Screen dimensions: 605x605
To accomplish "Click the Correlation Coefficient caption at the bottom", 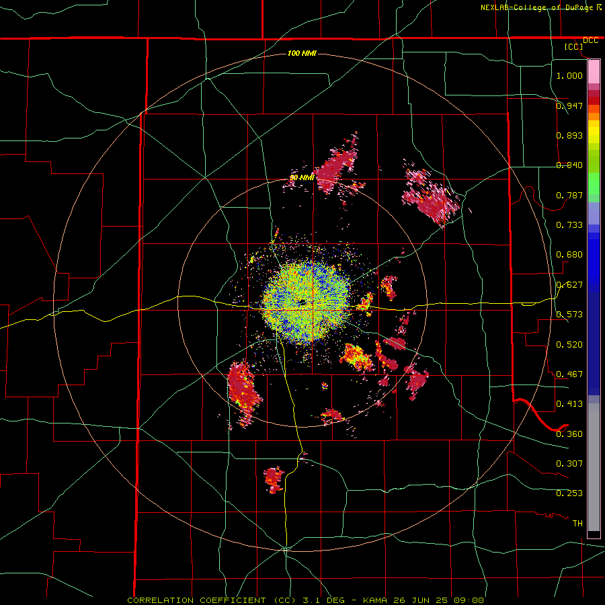I will 305,600.
